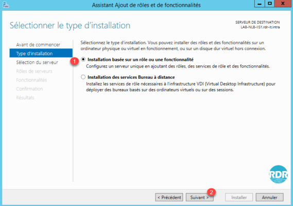Click Rôles de serveurs step
This screenshot has height=206, width=293.
click(x=34, y=71)
